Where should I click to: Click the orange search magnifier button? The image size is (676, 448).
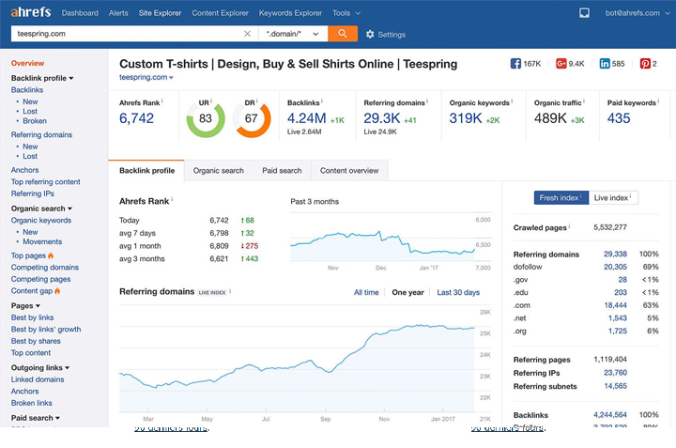point(343,34)
